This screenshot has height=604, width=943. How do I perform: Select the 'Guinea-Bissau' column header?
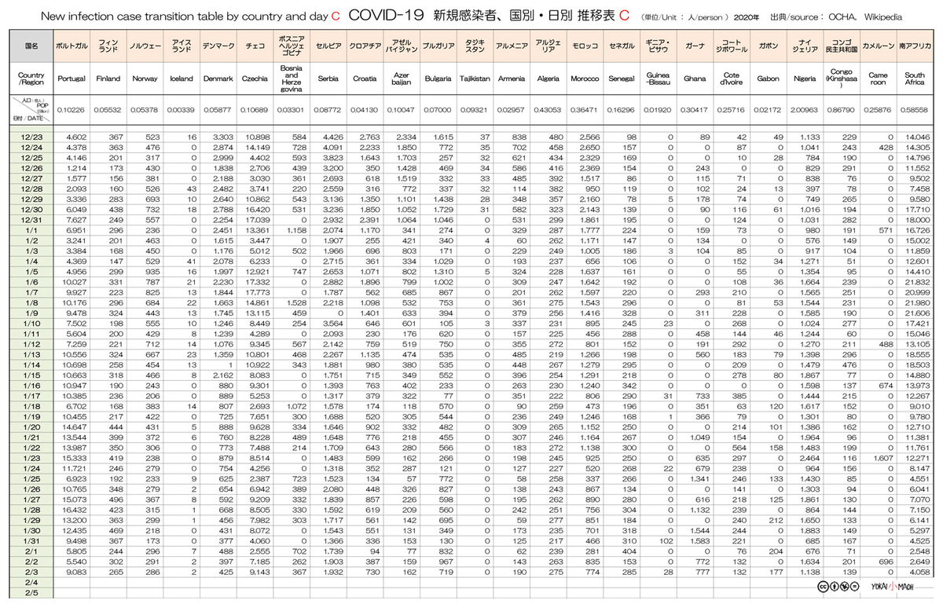coord(658,79)
